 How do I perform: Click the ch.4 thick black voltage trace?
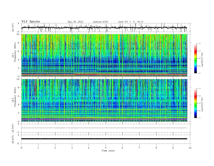104,139
